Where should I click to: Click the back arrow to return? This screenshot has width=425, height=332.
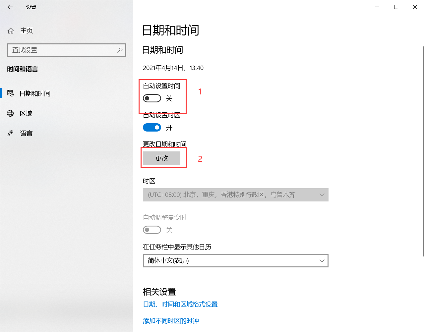pos(10,7)
